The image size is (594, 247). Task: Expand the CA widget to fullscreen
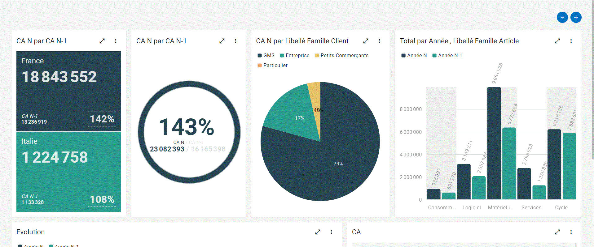click(557, 232)
